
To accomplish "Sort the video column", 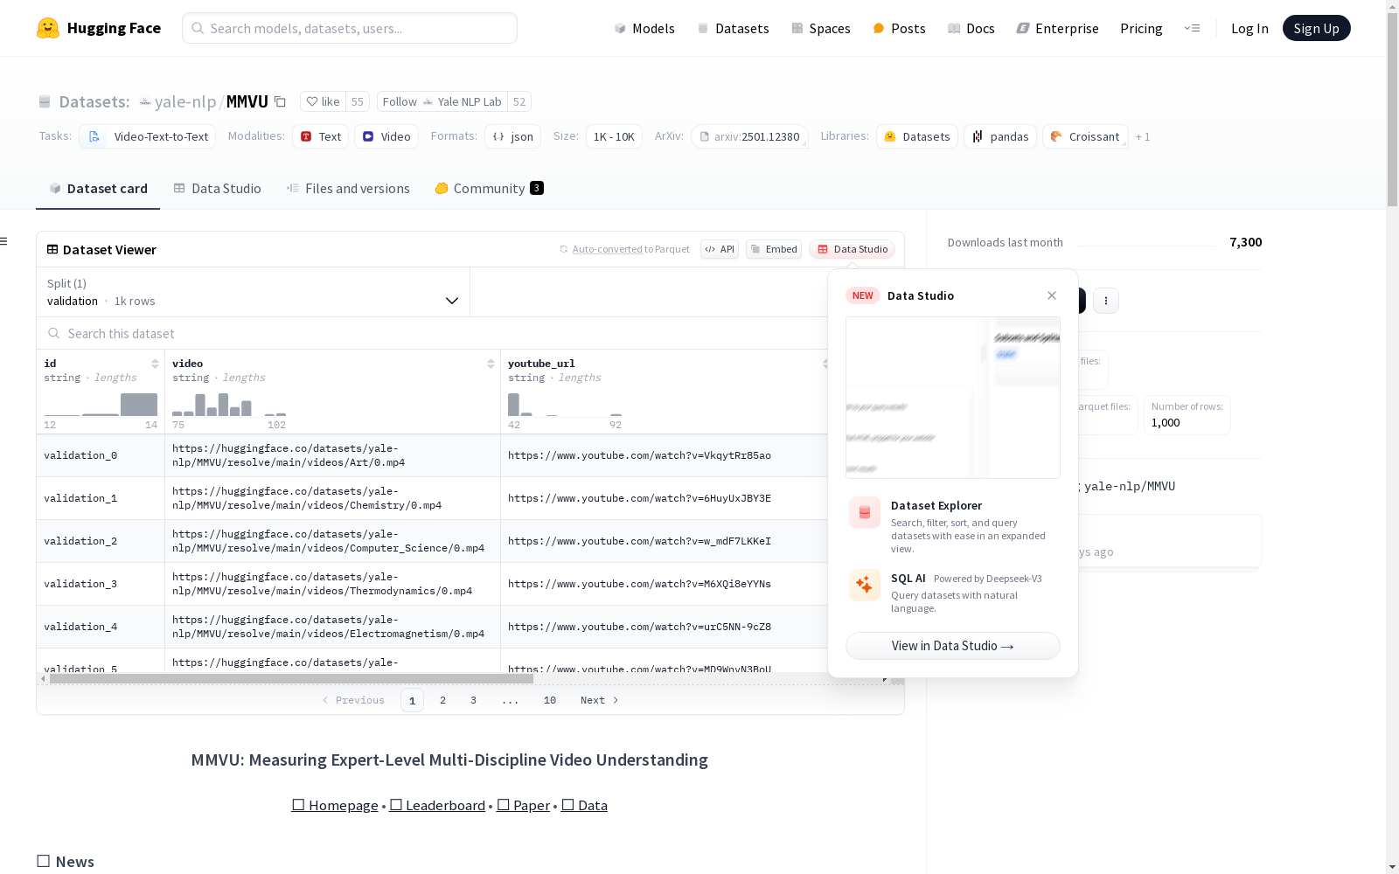I will click(491, 364).
